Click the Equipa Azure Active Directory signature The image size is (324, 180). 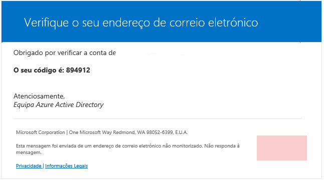coord(59,105)
